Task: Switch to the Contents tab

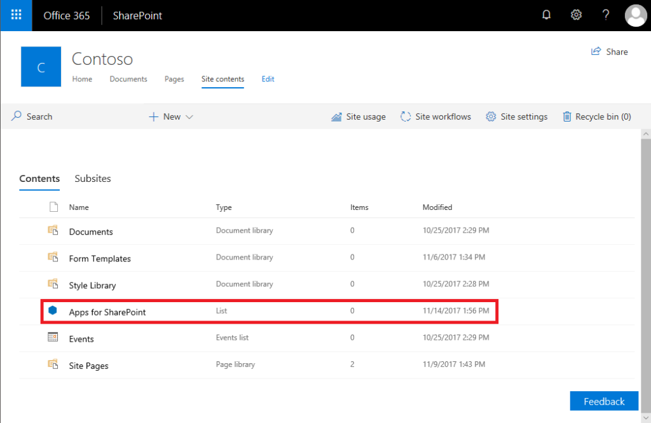Action: click(x=39, y=179)
